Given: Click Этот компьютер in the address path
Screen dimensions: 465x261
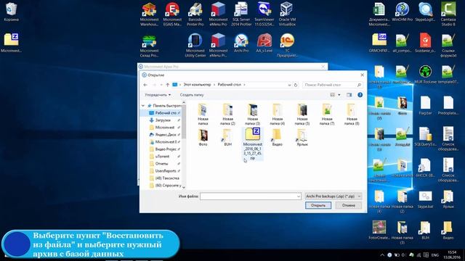Looking at the screenshot, I should pos(197,85).
